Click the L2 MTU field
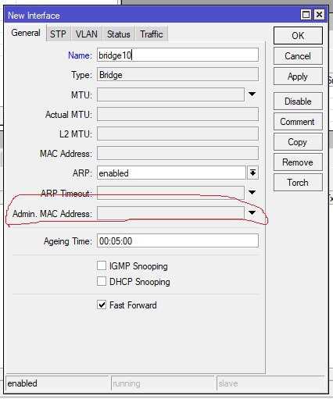This screenshot has height=399, width=333. pos(177,134)
